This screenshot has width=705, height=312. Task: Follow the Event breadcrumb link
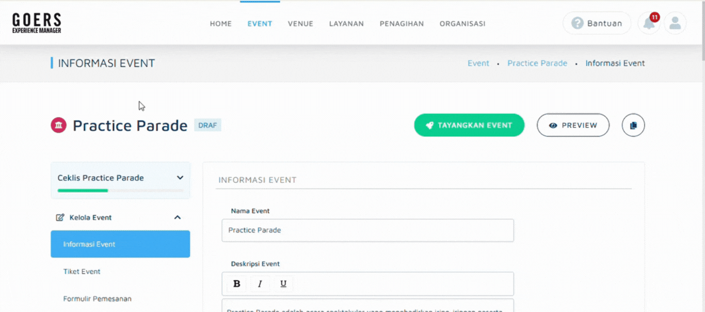(x=478, y=63)
